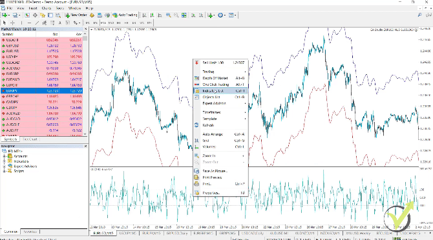Switch to MN timeframe button
Screen dimensions: 433x240
[149, 23]
